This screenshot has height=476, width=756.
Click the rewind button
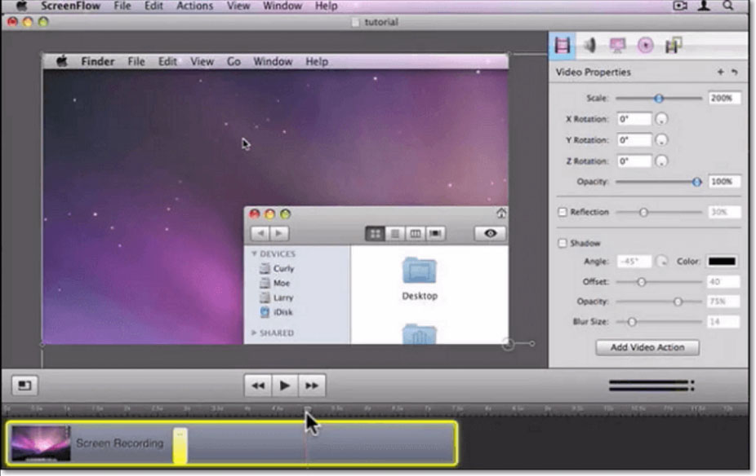(x=258, y=385)
